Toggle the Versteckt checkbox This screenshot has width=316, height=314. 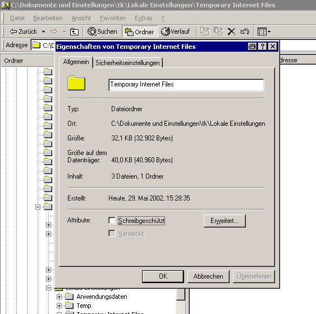tap(112, 233)
